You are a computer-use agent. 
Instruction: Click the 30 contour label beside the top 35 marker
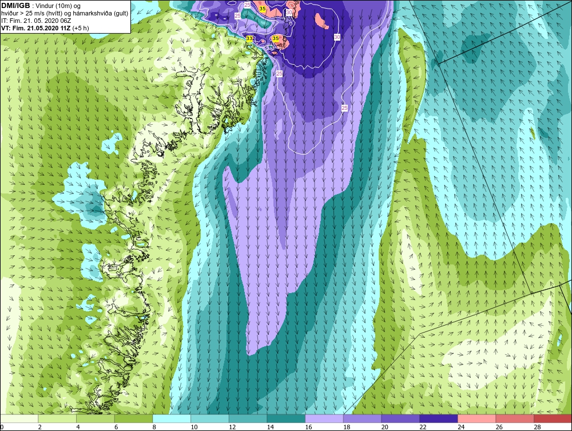click(289, 12)
